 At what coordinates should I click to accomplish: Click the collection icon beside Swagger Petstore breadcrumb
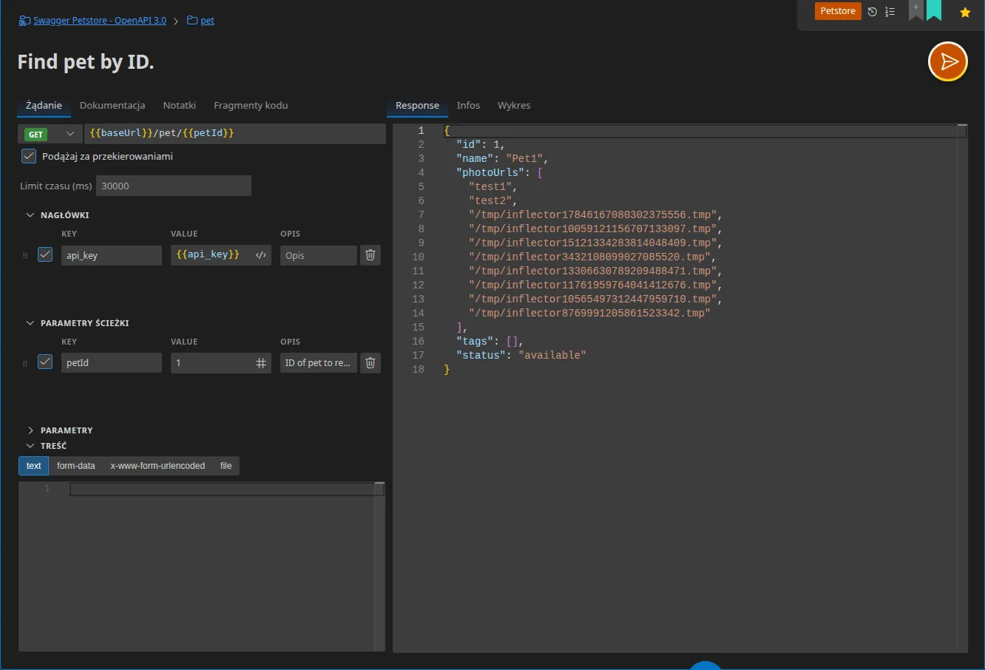click(24, 21)
